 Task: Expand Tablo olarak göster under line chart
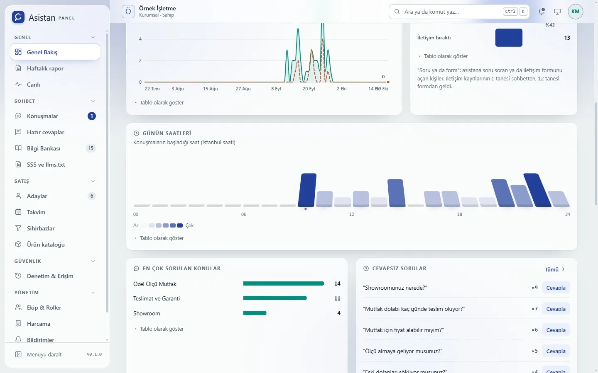(x=159, y=102)
